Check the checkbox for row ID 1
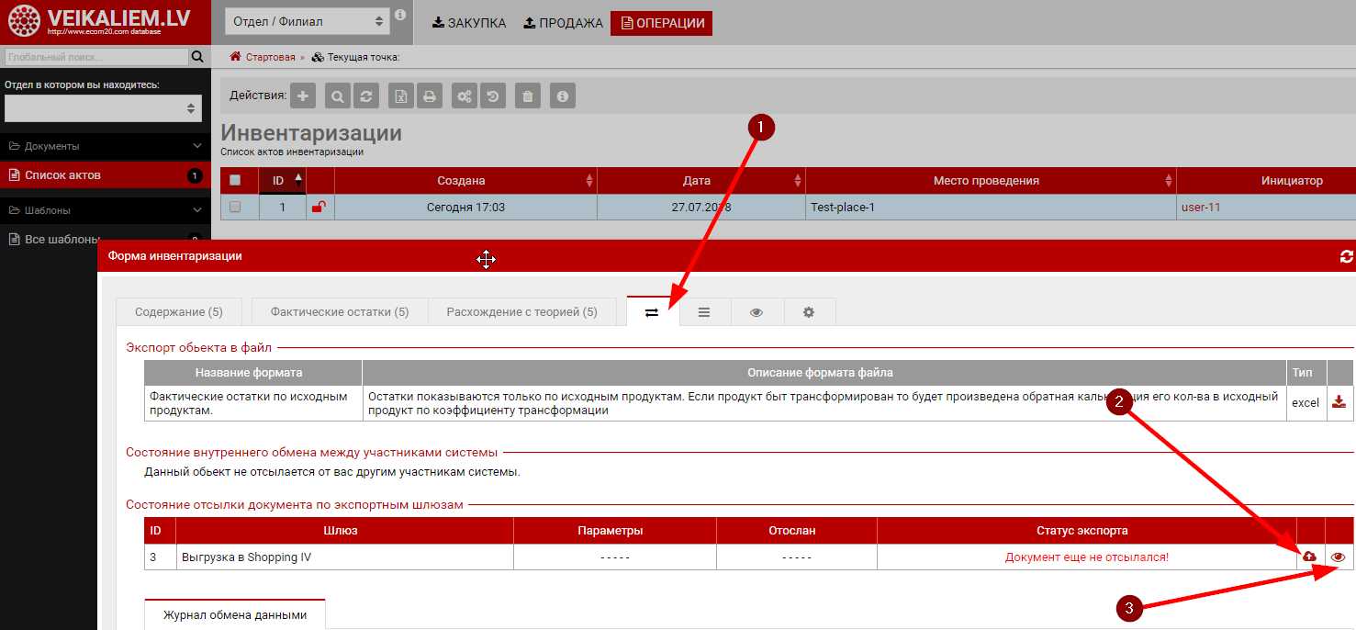 tap(235, 208)
